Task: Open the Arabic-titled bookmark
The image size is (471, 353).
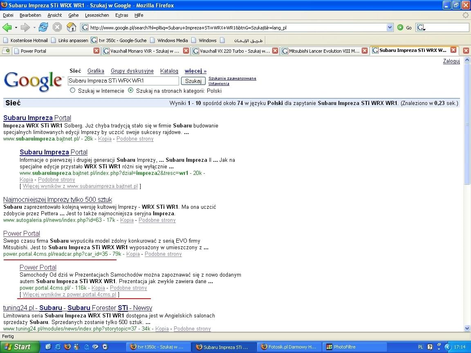Action: [x=242, y=40]
